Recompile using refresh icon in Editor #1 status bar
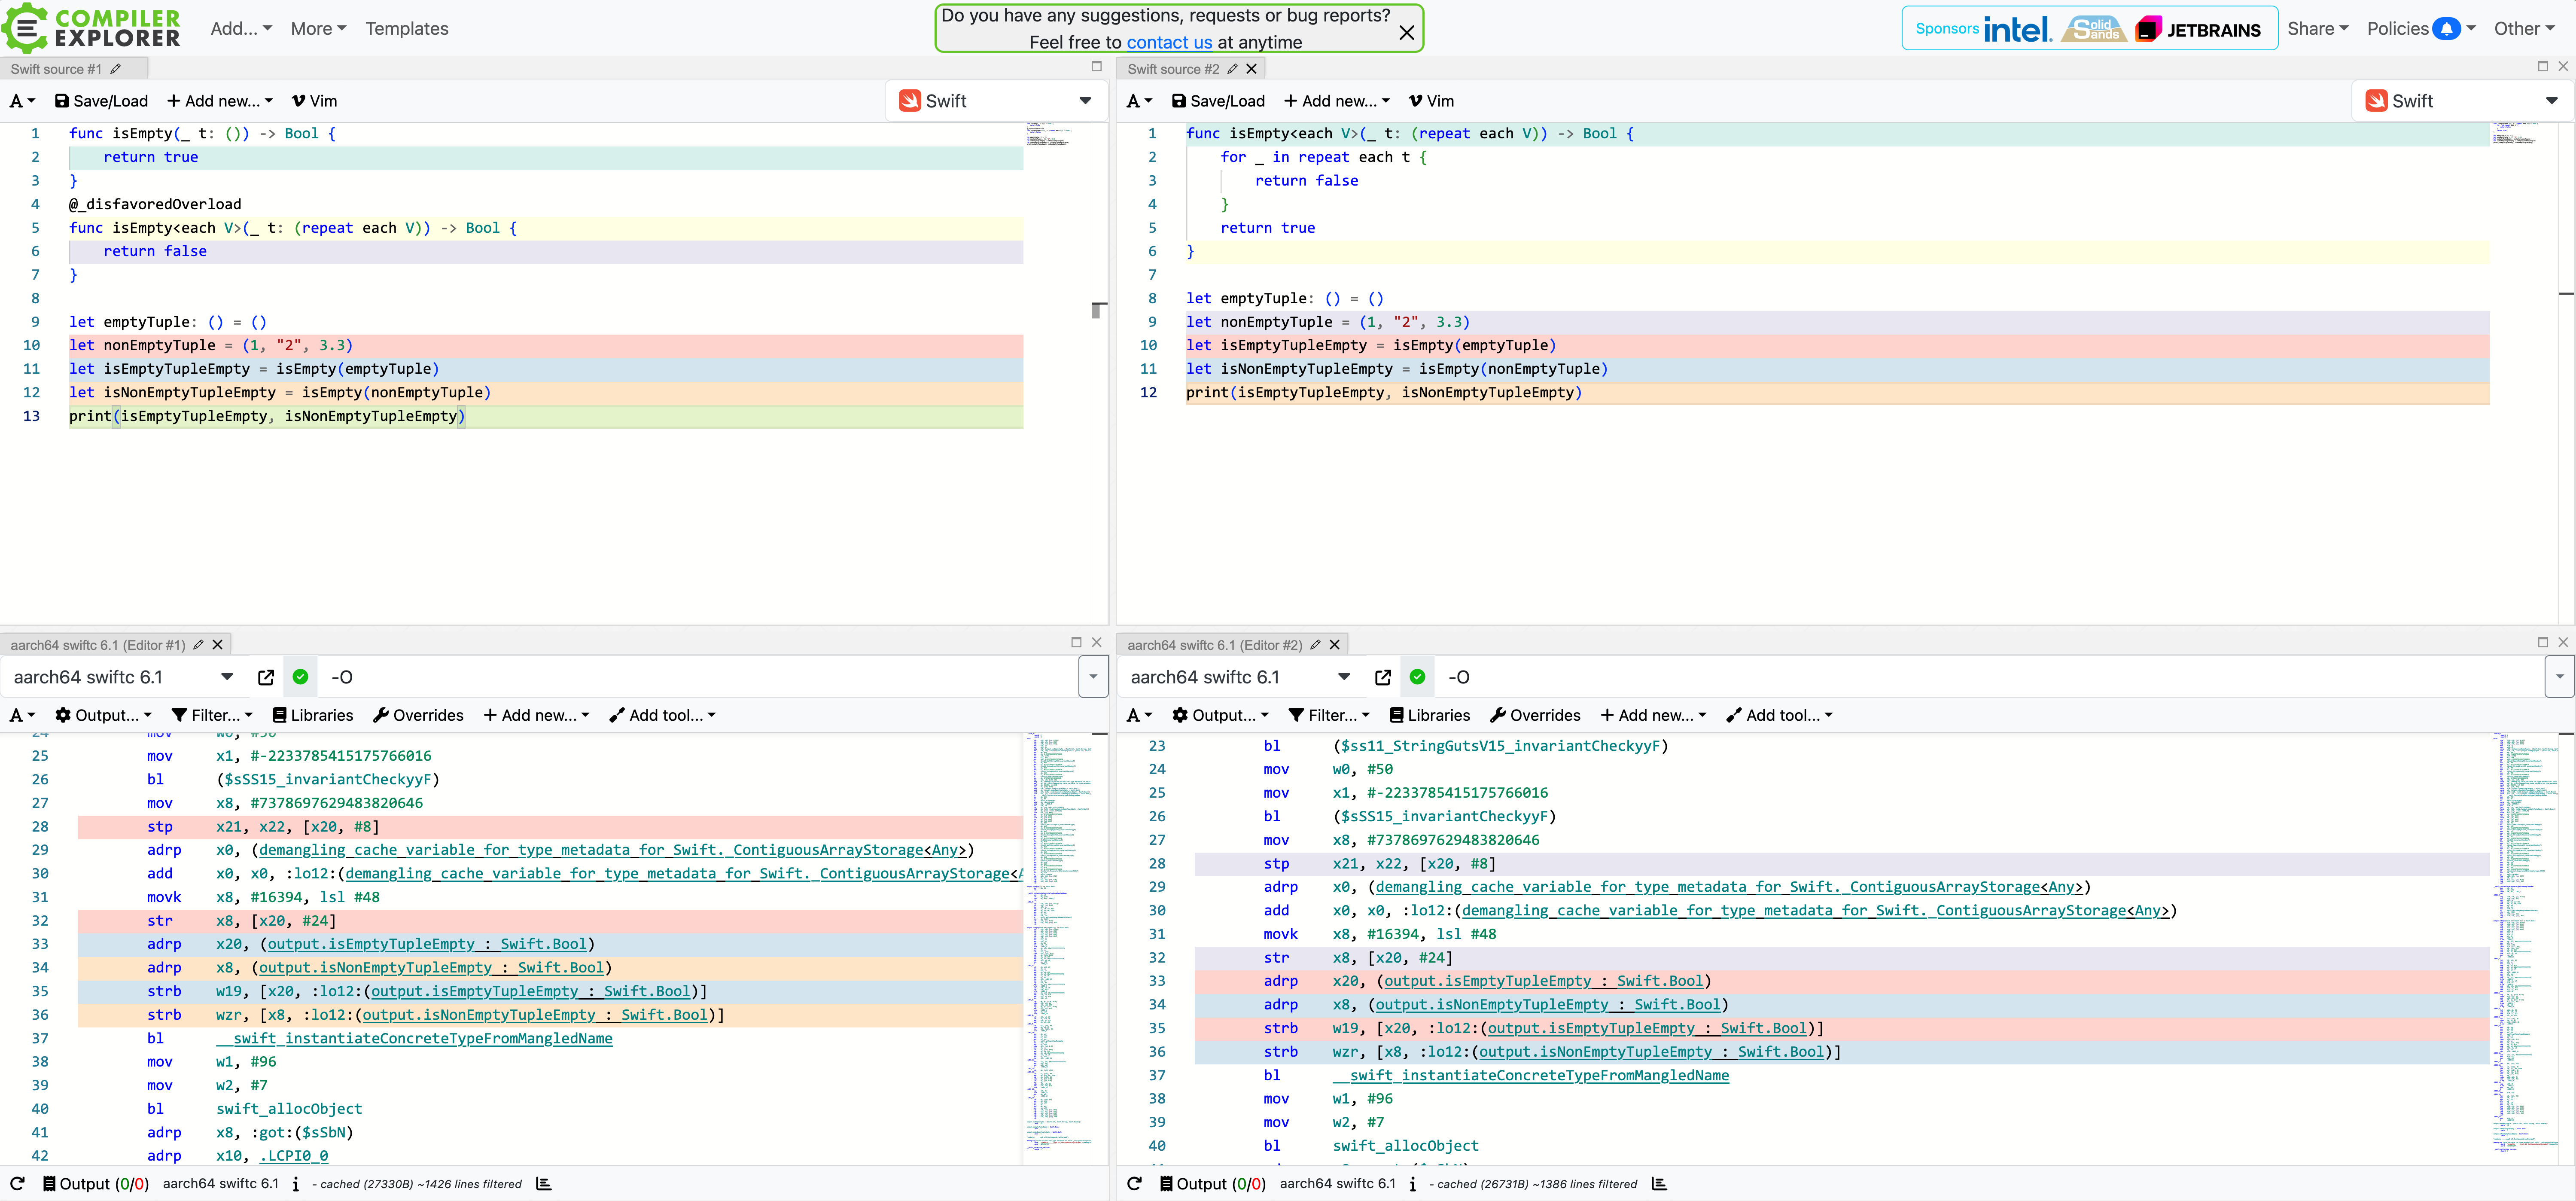Screen dimensions: 2576x1201 [x=17, y=1184]
